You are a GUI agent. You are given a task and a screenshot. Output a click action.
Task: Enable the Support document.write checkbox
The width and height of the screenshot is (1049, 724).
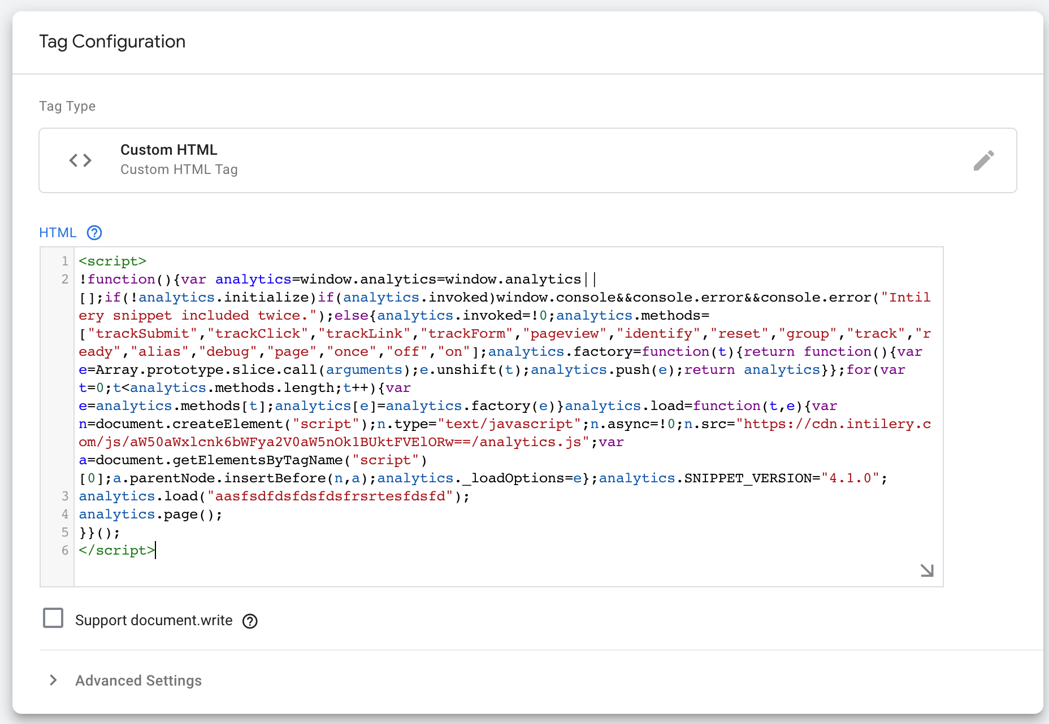53,618
